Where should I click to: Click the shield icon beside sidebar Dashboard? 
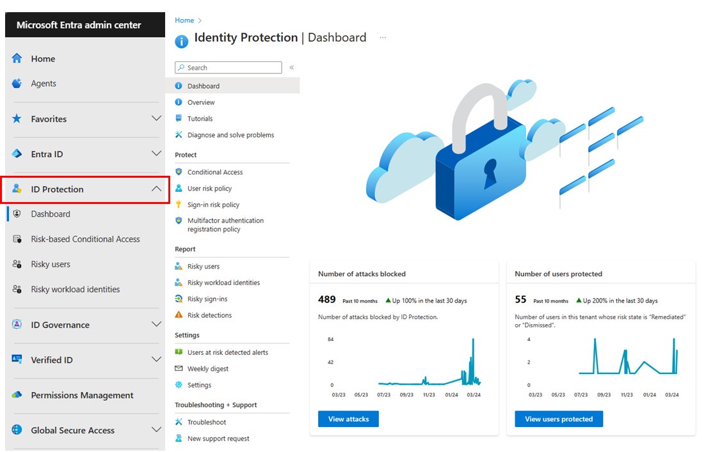(17, 214)
